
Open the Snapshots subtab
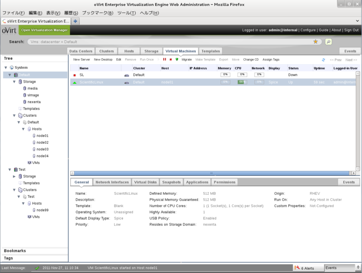(171, 182)
